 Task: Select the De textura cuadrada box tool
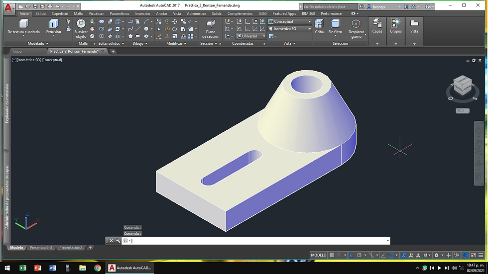pos(24,27)
